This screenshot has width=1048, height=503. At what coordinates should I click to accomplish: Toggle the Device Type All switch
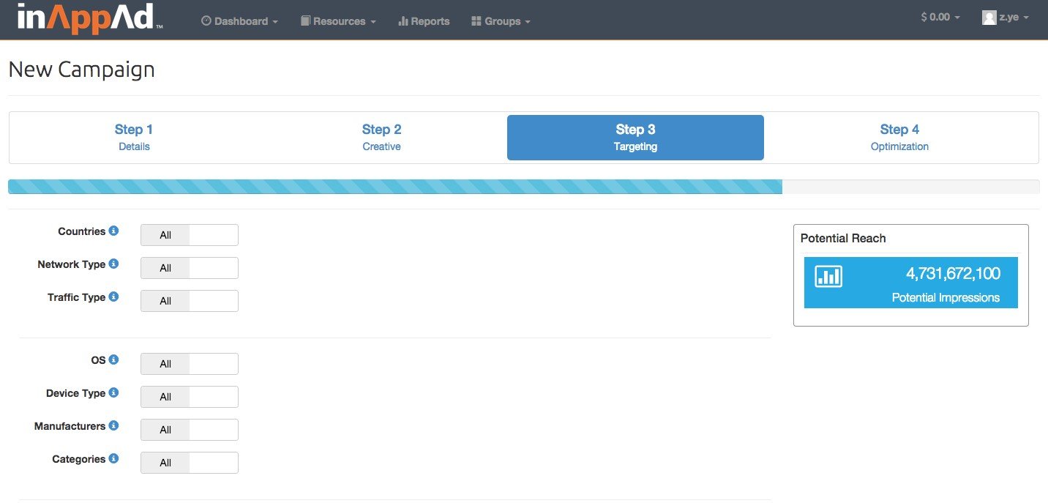tap(190, 397)
